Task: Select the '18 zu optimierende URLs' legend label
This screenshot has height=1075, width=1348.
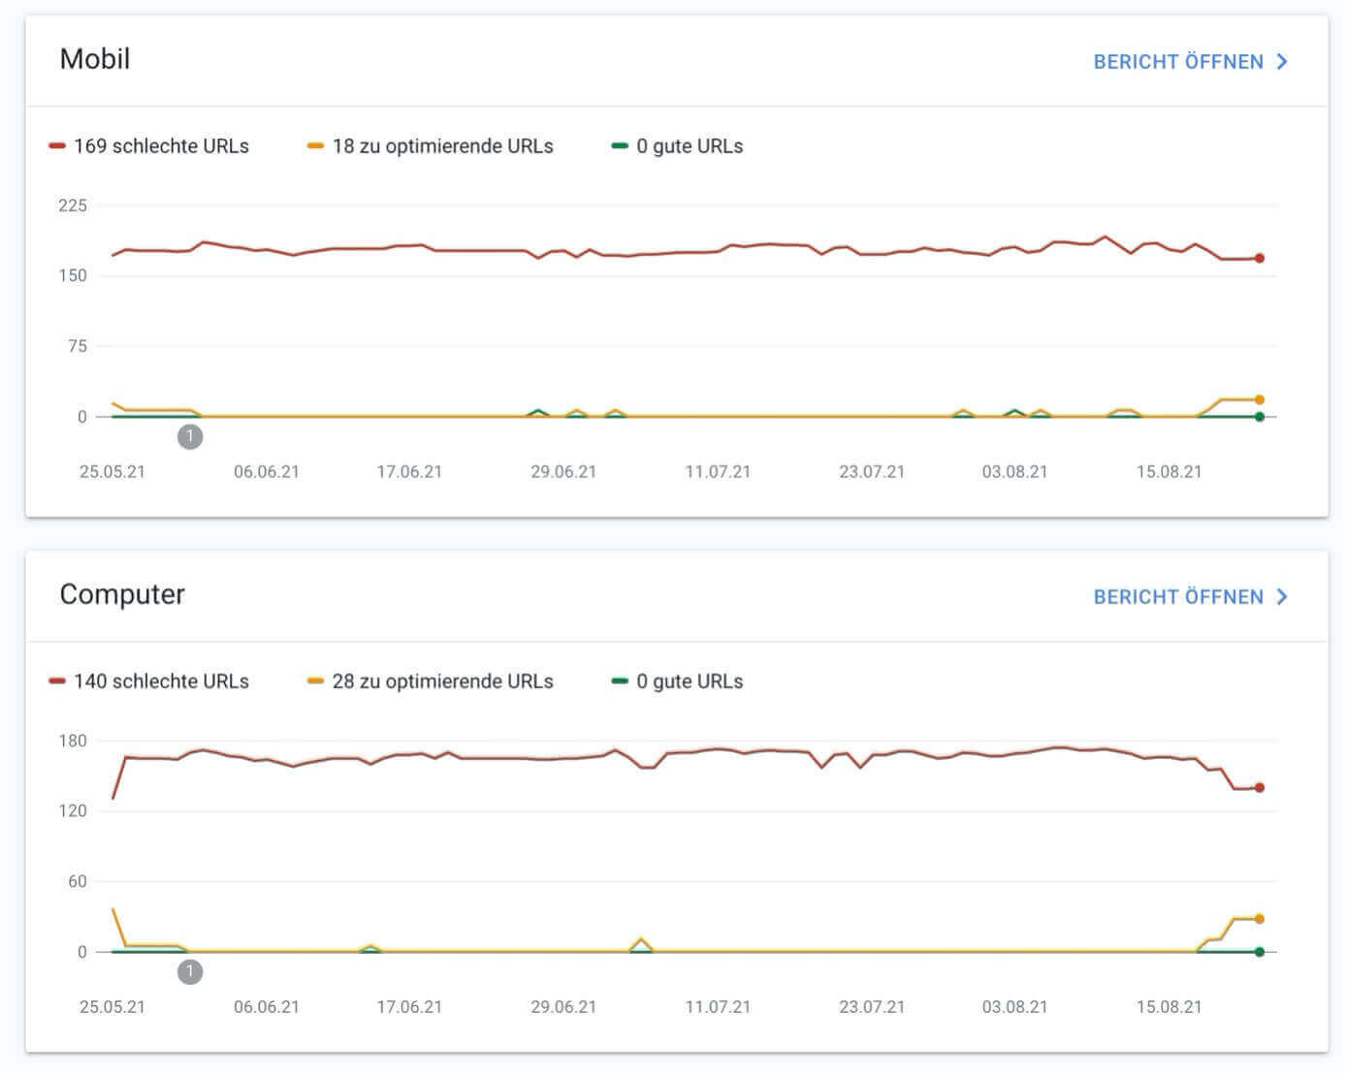Action: click(442, 146)
